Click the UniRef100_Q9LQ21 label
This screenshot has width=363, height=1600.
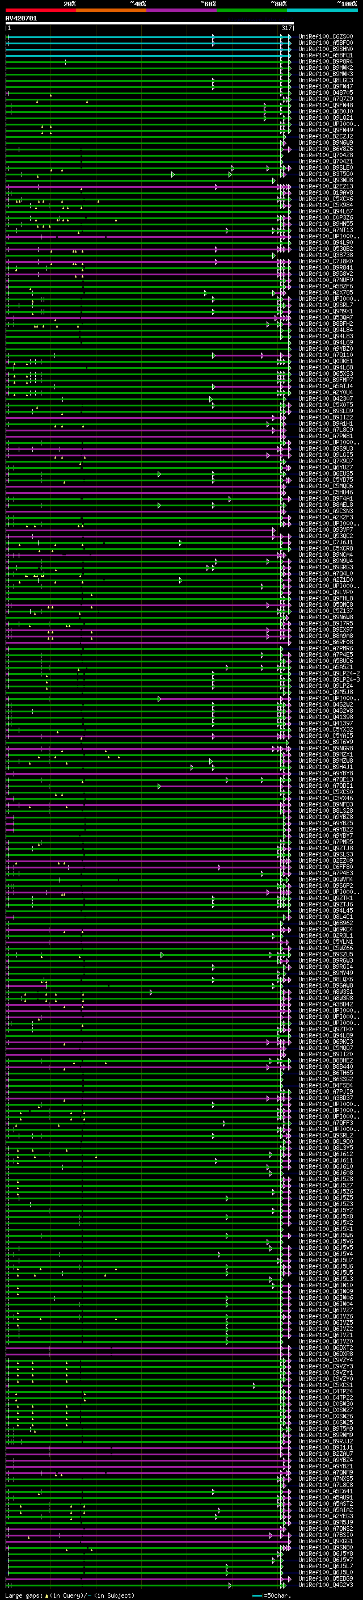[325, 118]
